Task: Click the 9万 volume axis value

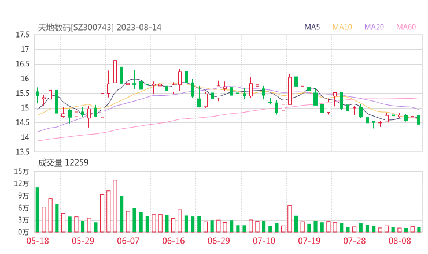Action: point(24,196)
